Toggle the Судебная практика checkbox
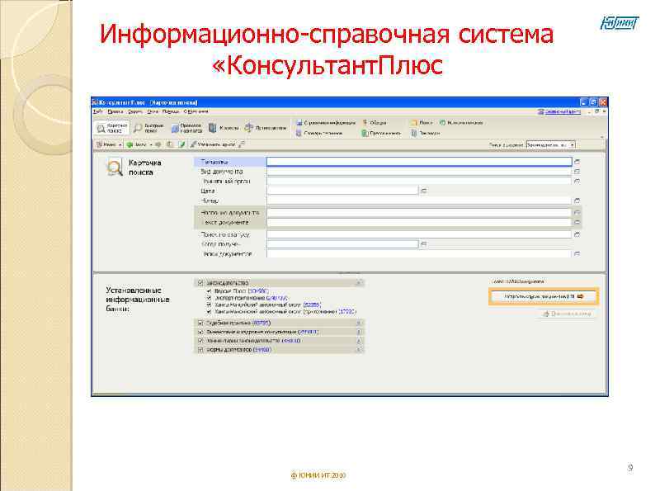Image resolution: width=655 pixels, height=491 pixels. click(x=200, y=323)
